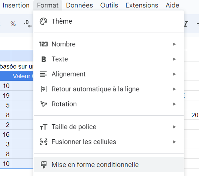Viewport: 199px width, 176px height.
Task: Select the cell containing 20
Action: point(192,115)
